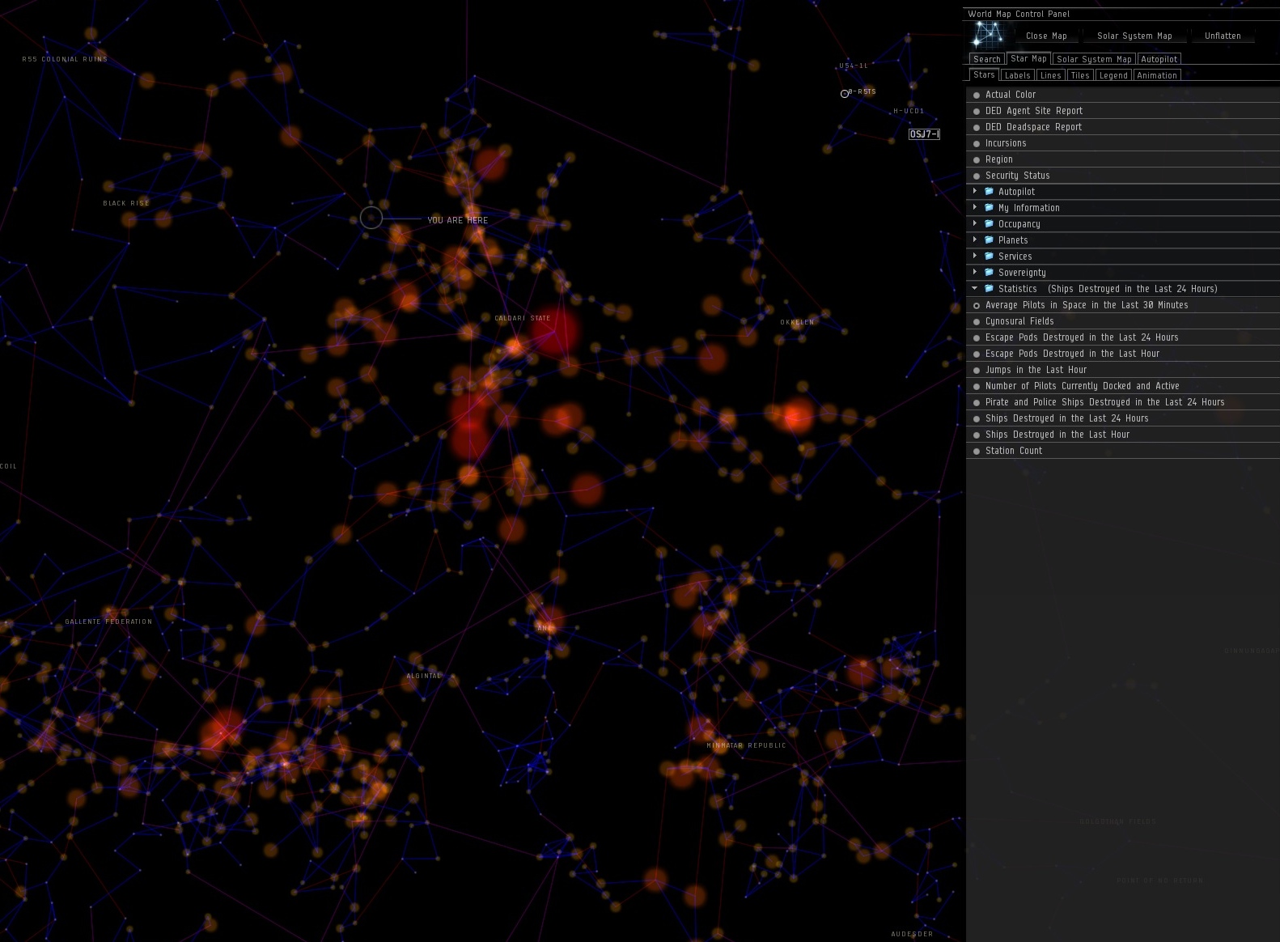Click the Statistics folder icon
The width and height of the screenshot is (1280, 942).
click(989, 289)
